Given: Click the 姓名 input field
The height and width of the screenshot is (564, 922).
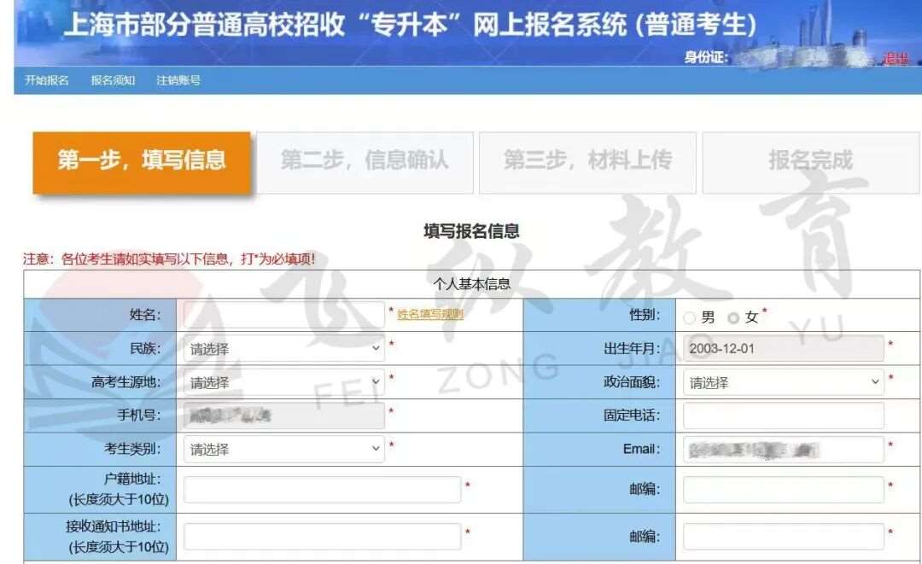Looking at the screenshot, I should tap(283, 315).
